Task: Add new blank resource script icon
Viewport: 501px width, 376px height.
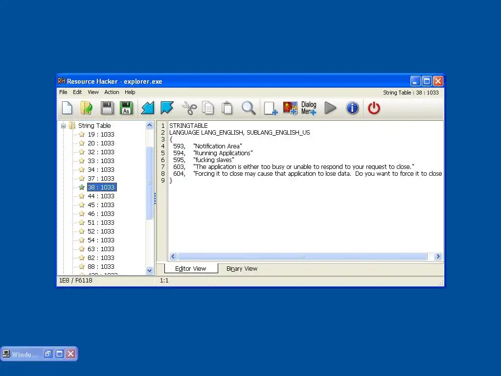Action: click(271, 108)
